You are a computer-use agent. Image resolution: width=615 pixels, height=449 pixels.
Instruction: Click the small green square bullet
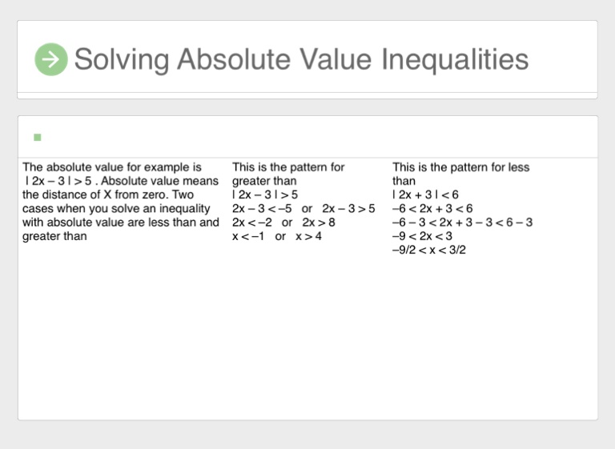click(x=38, y=138)
